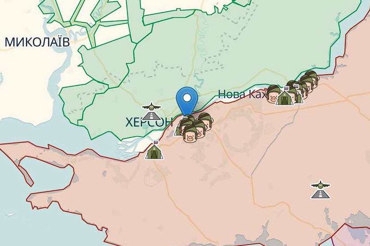
Task: Select the gray circular sands area east of Kherson
Action: coord(240,130)
